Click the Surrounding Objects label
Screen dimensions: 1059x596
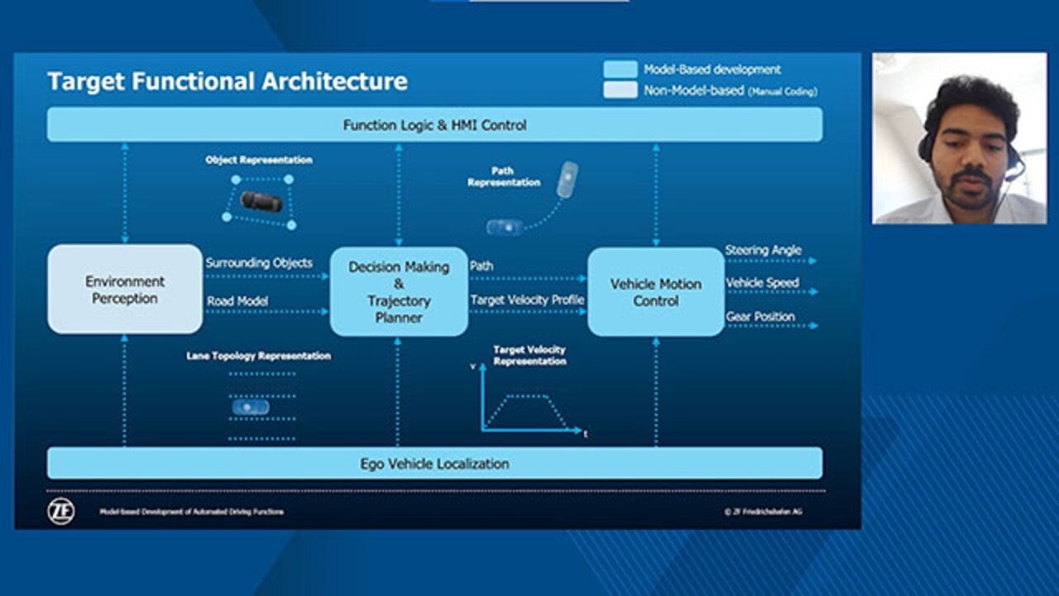pyautogui.click(x=259, y=262)
